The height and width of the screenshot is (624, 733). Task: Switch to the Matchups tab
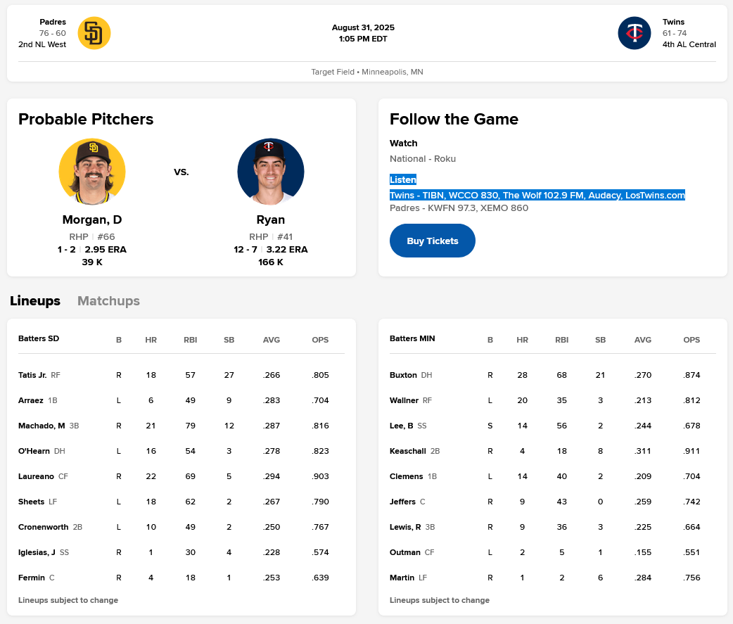tap(108, 301)
